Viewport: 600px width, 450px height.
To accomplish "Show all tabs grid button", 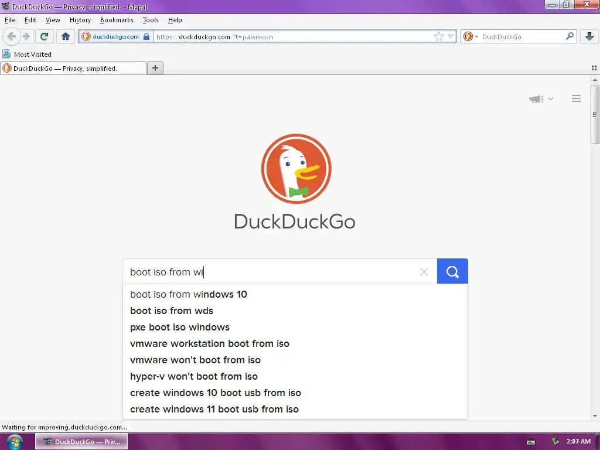I will click(x=594, y=68).
